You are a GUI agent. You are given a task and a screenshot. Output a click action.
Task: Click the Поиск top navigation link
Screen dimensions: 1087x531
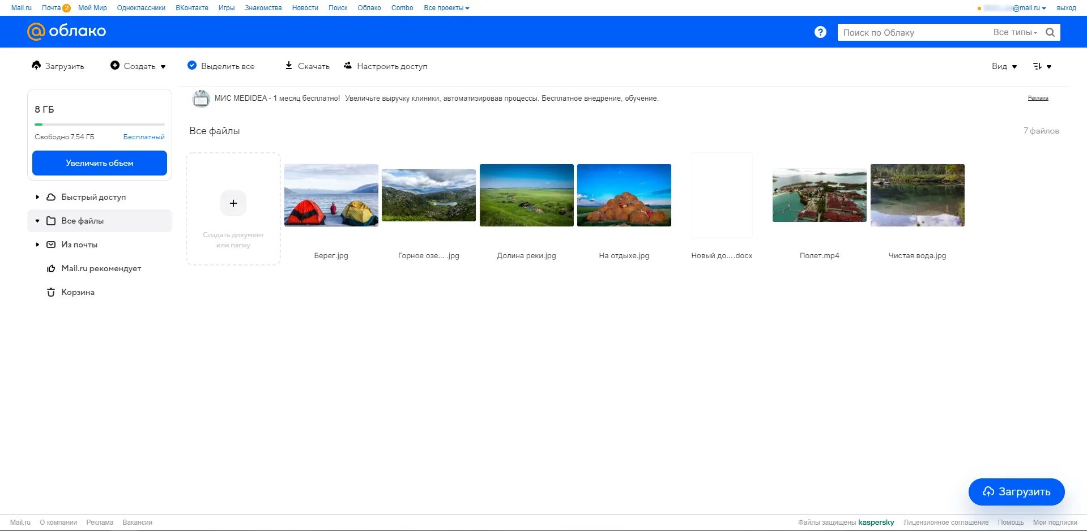click(338, 8)
